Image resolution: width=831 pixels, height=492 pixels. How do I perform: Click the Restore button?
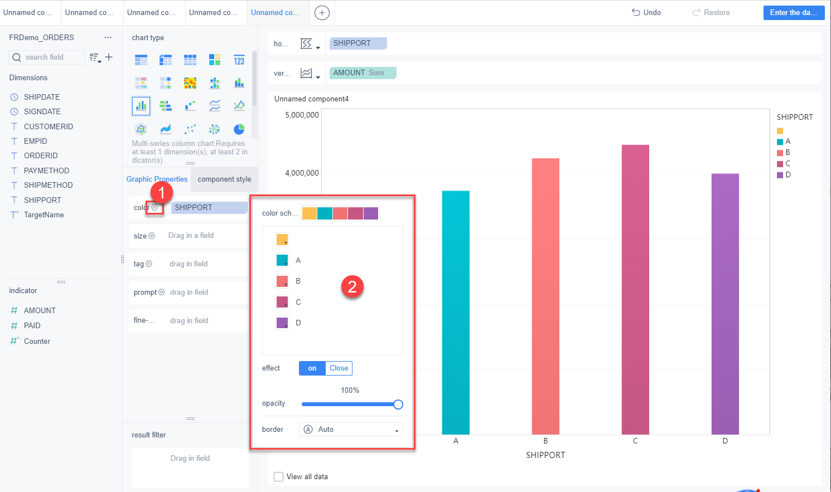[x=711, y=12]
